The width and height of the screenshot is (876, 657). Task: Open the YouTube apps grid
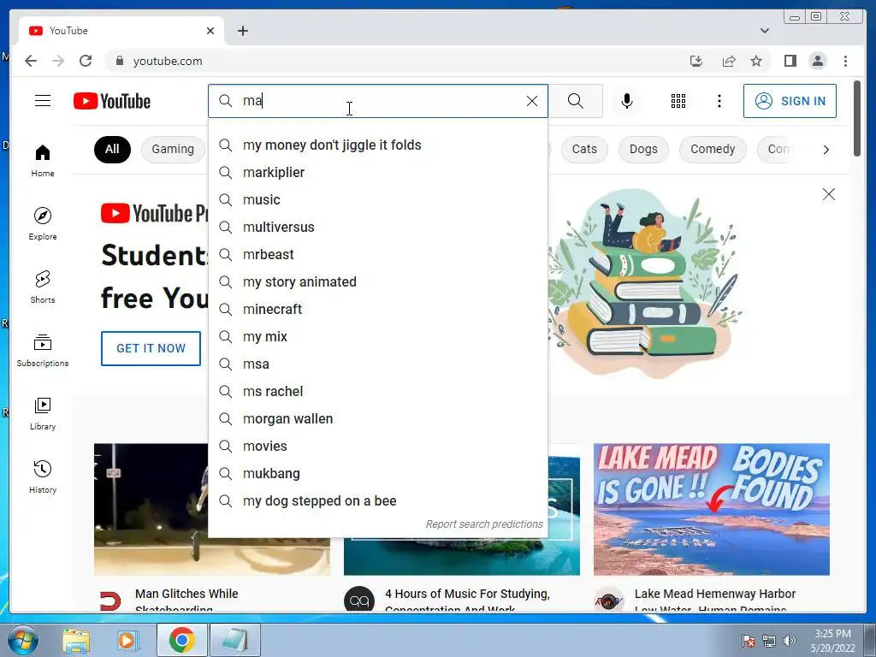click(678, 101)
